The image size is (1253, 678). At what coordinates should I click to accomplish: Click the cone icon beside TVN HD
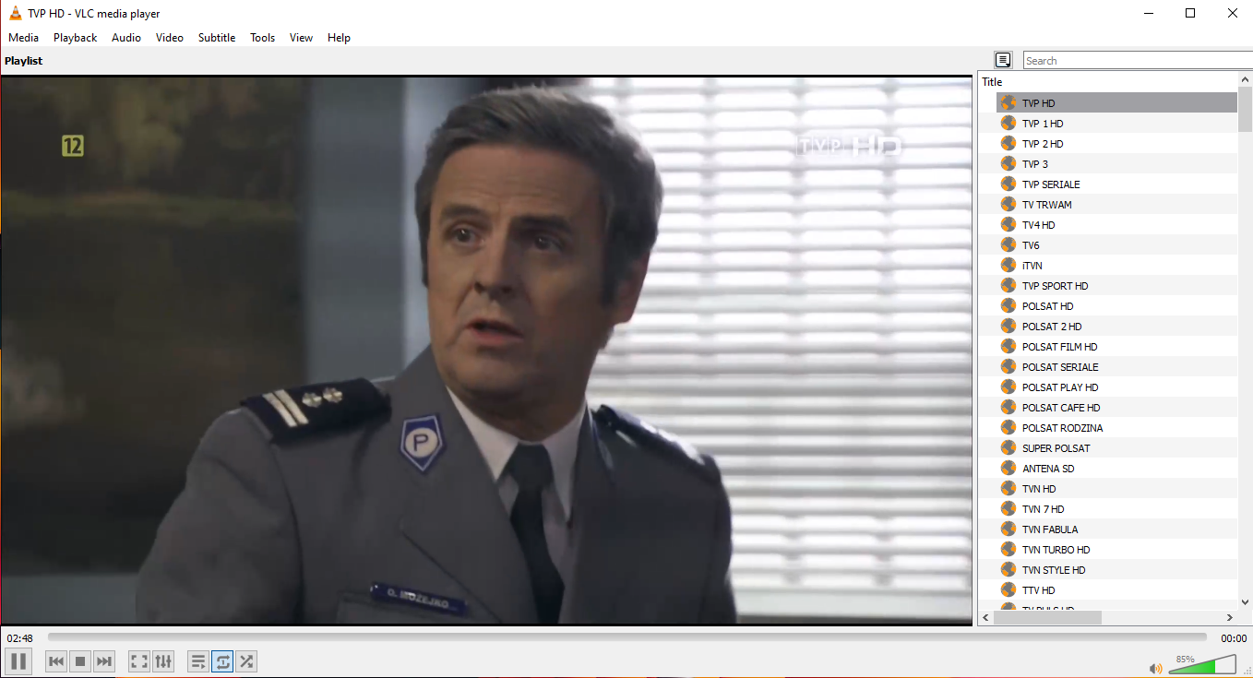tap(1008, 489)
